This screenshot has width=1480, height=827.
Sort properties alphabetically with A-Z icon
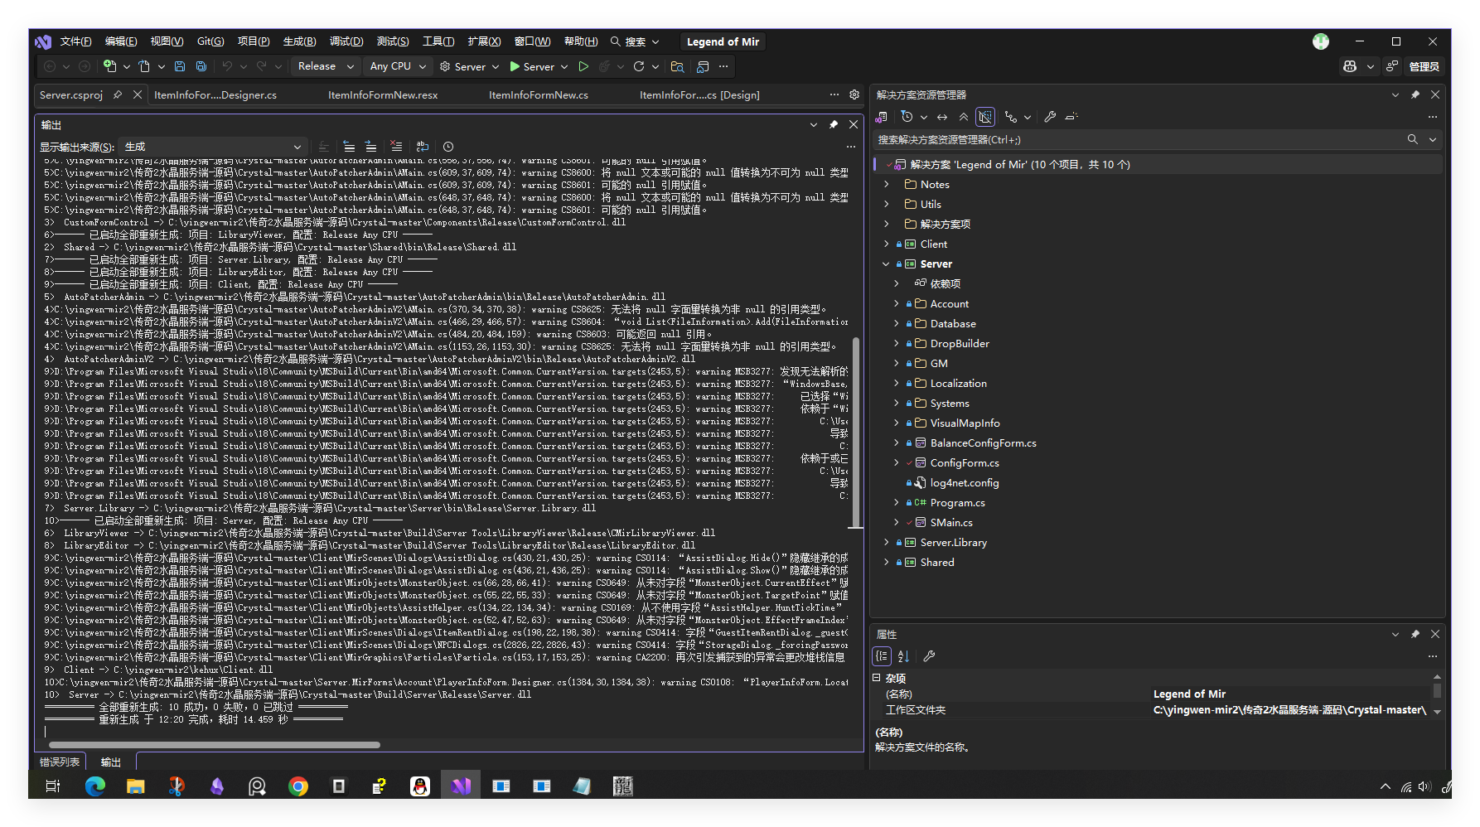click(903, 656)
